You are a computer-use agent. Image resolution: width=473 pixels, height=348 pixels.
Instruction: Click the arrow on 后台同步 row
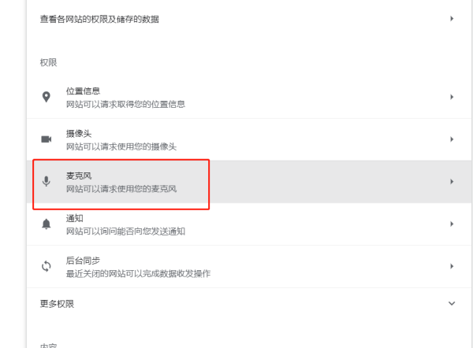[x=452, y=267]
